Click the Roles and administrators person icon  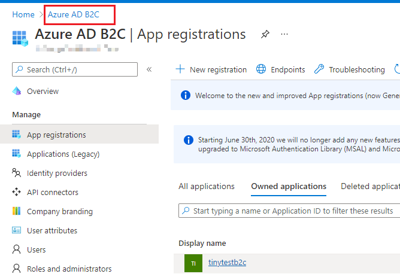coord(17,269)
